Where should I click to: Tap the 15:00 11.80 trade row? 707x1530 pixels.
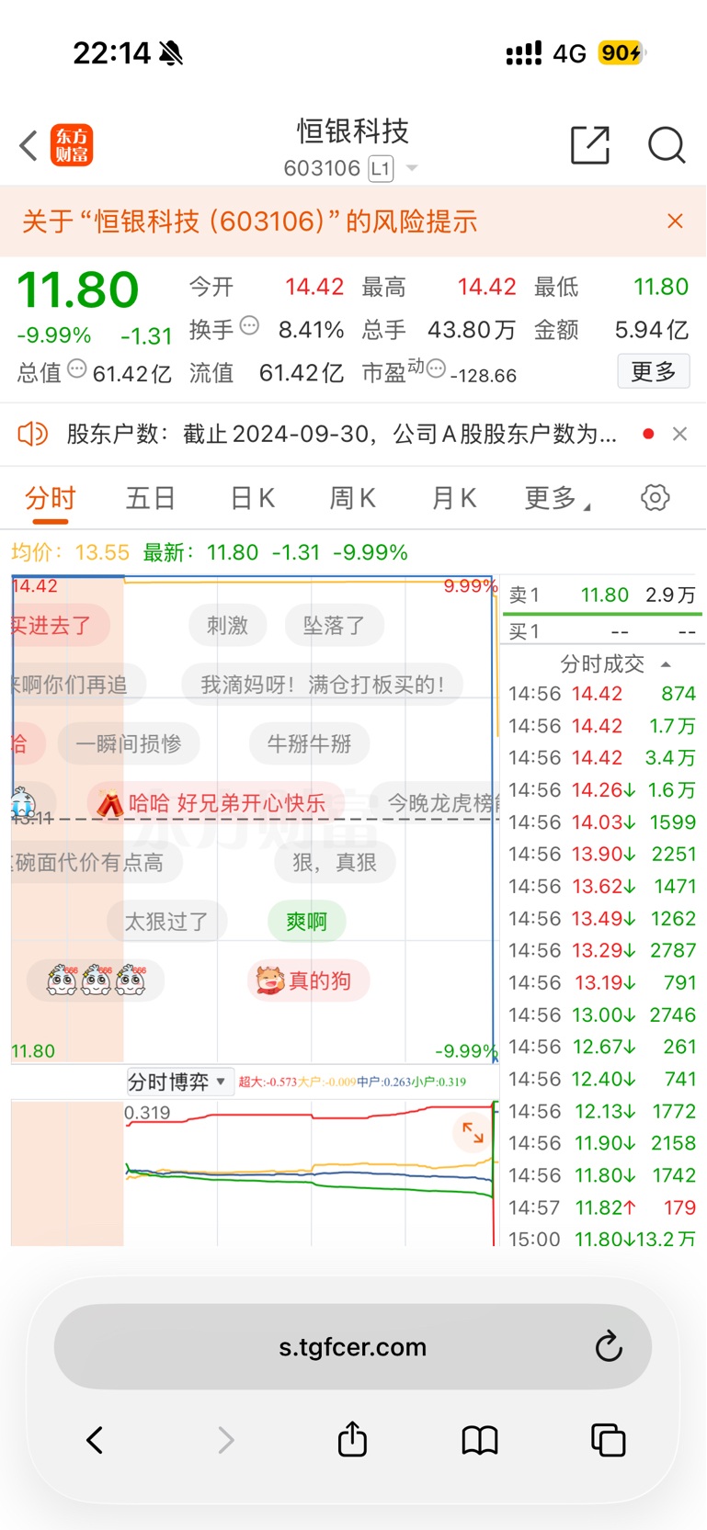click(602, 1239)
